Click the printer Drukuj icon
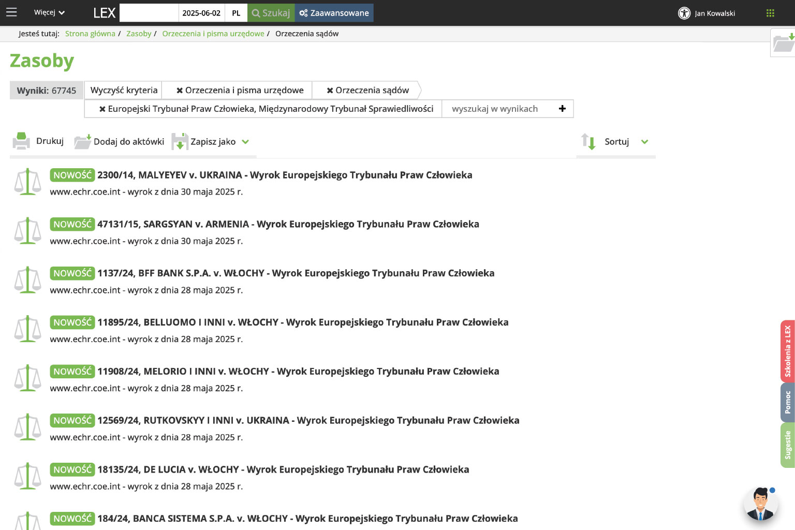This screenshot has height=530, width=795. pyautogui.click(x=21, y=141)
